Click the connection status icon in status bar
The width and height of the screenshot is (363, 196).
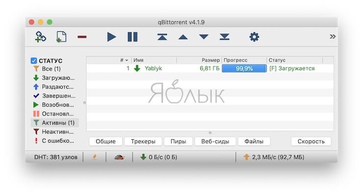pyautogui.click(x=95, y=157)
